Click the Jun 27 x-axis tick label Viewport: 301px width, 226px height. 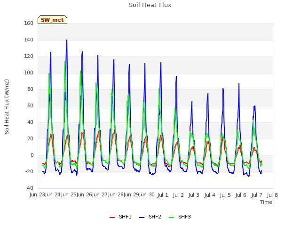(x=100, y=195)
